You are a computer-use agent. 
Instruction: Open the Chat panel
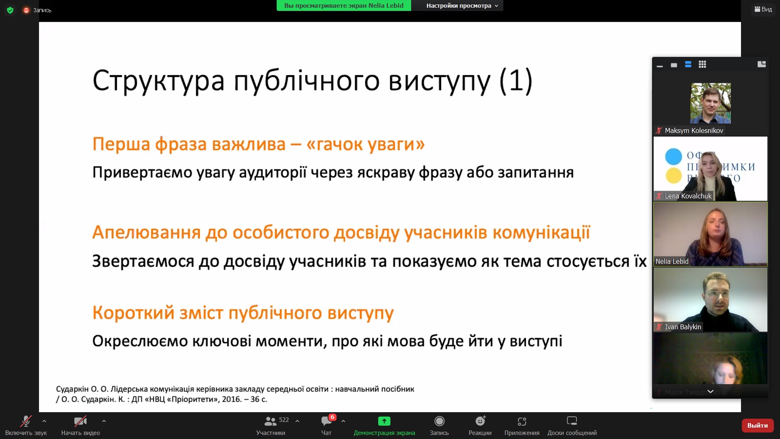pyautogui.click(x=326, y=425)
